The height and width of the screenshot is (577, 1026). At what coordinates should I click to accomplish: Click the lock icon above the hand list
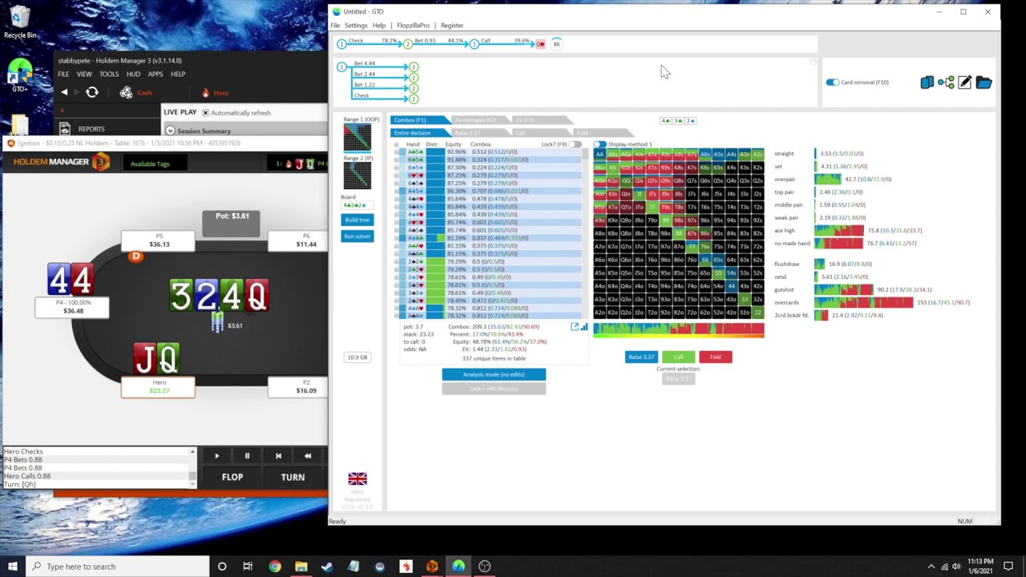(396, 144)
